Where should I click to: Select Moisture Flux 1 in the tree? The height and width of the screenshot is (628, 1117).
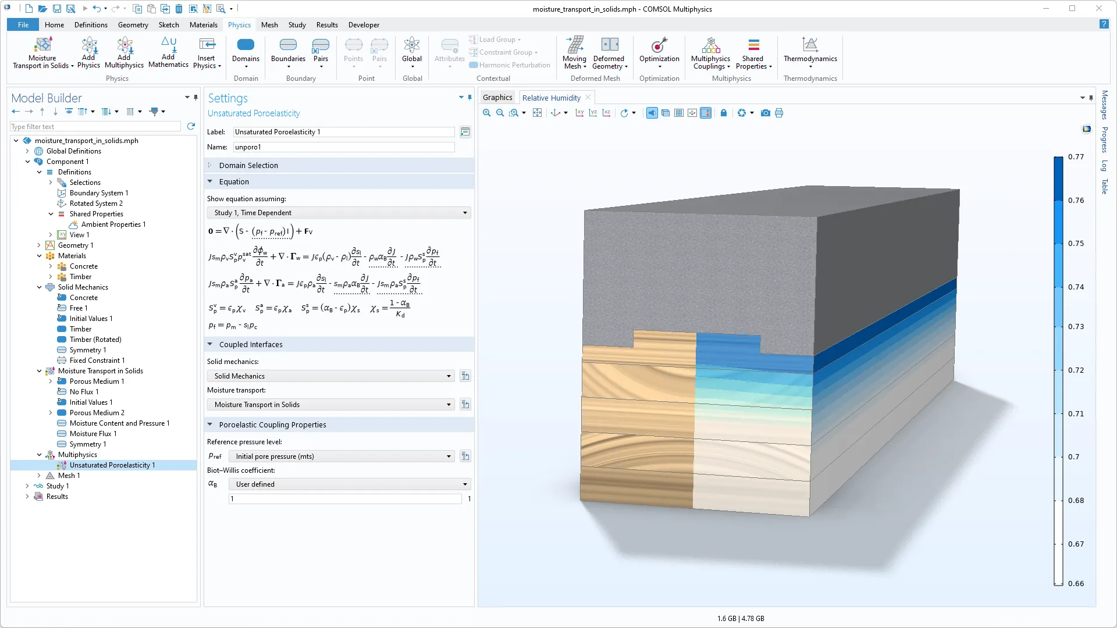click(93, 434)
